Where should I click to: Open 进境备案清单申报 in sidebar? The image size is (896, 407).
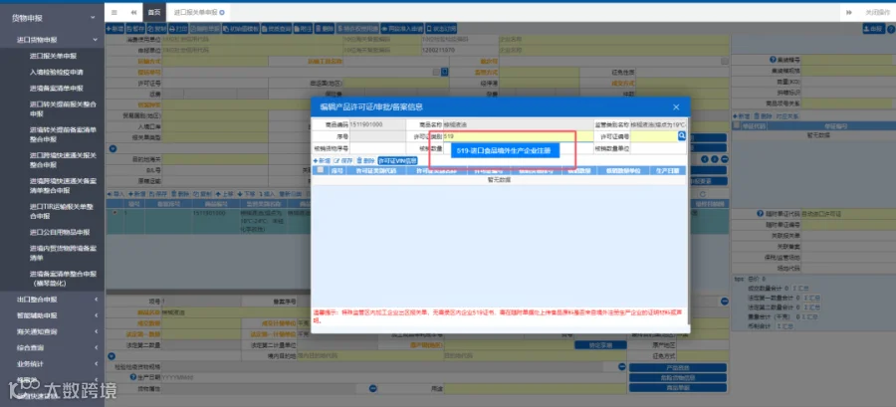point(57,89)
